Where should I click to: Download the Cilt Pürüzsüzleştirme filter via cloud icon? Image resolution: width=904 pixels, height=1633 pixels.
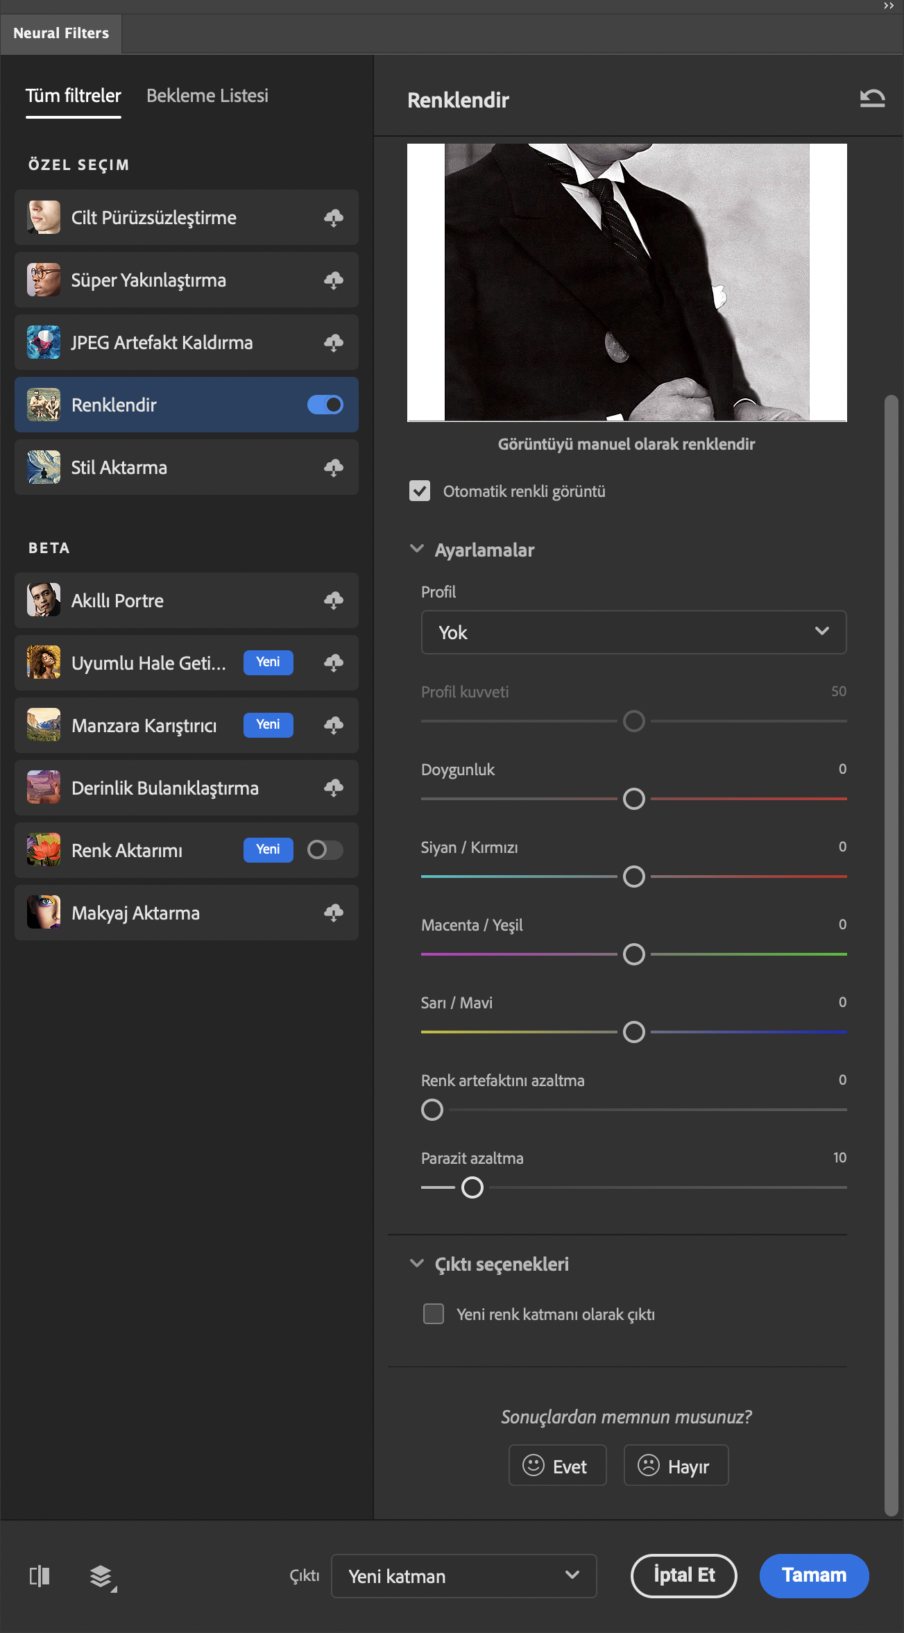(334, 218)
